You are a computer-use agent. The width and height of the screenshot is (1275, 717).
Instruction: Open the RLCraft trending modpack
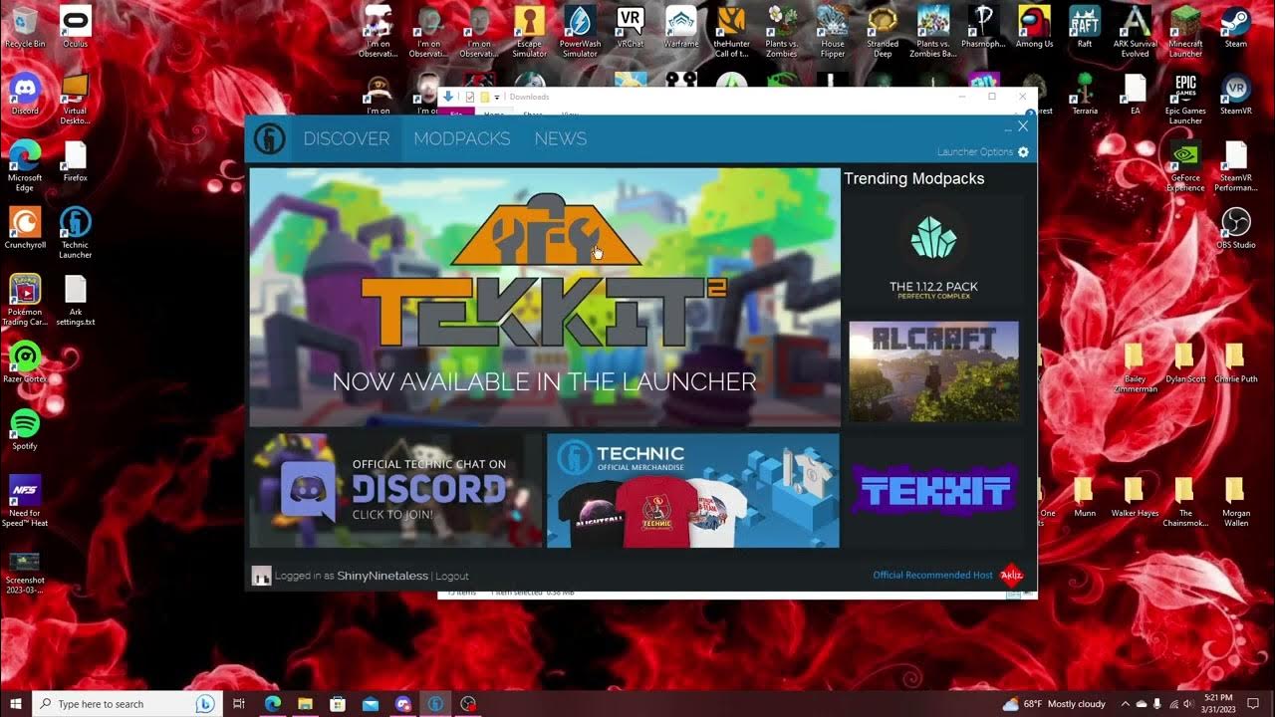click(933, 370)
